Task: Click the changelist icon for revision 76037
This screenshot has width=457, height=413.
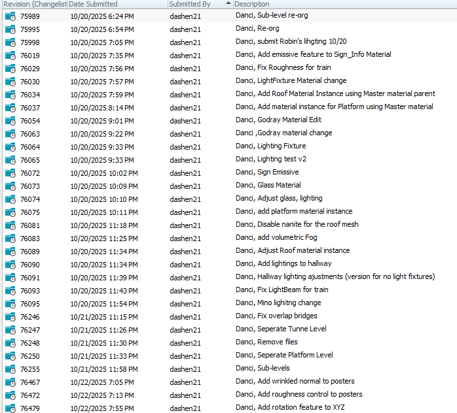Action: tap(10, 108)
